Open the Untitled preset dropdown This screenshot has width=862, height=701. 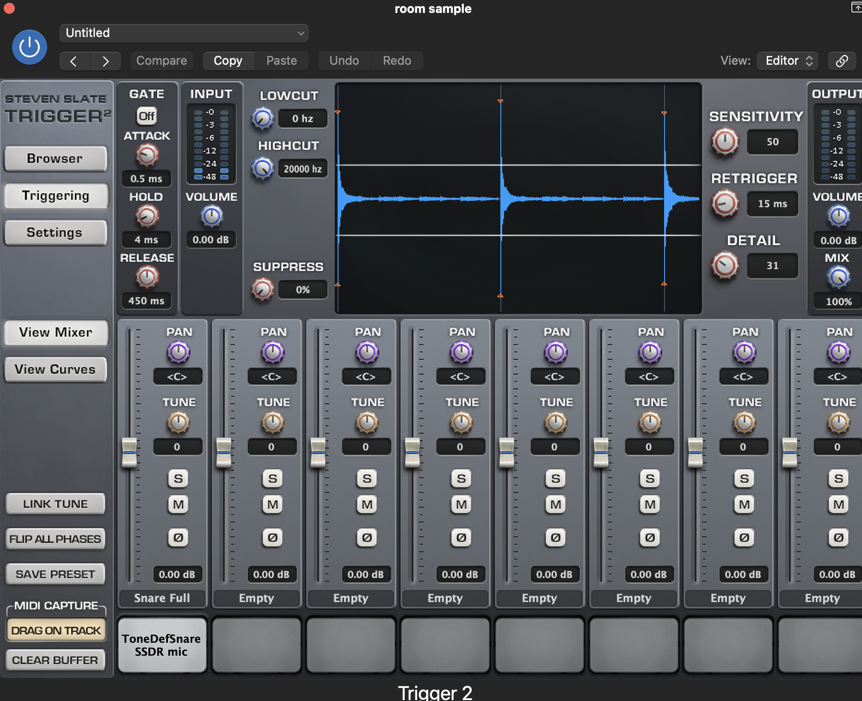[x=184, y=33]
